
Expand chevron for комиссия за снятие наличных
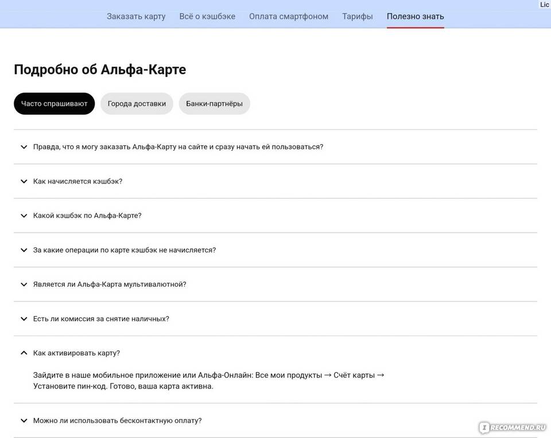tap(24, 319)
